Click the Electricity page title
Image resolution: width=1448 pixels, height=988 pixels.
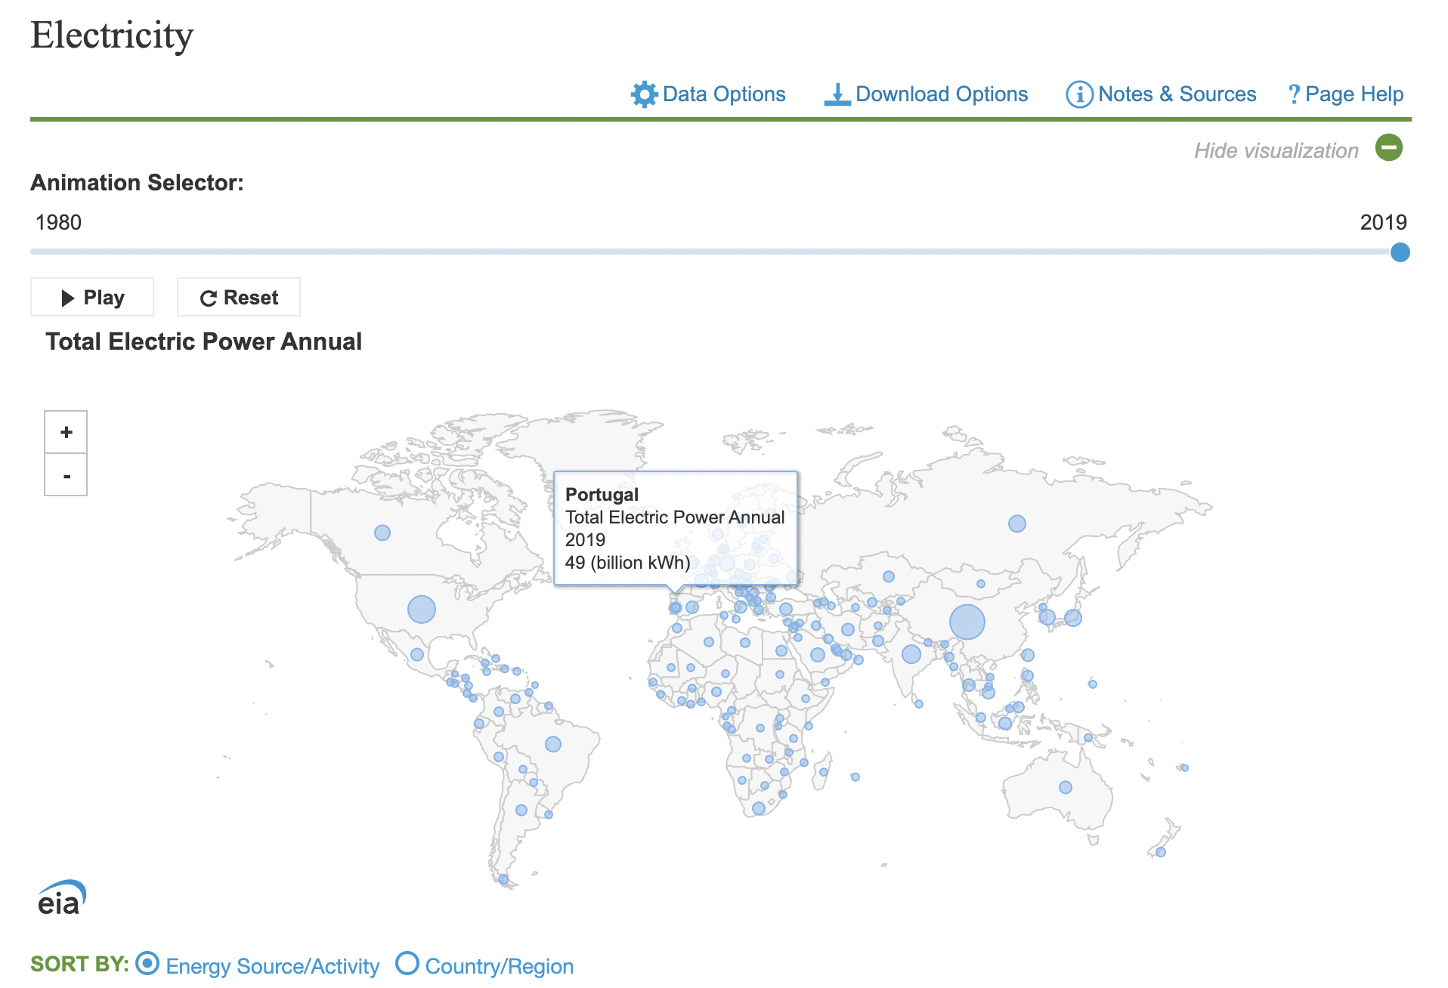pos(112,36)
